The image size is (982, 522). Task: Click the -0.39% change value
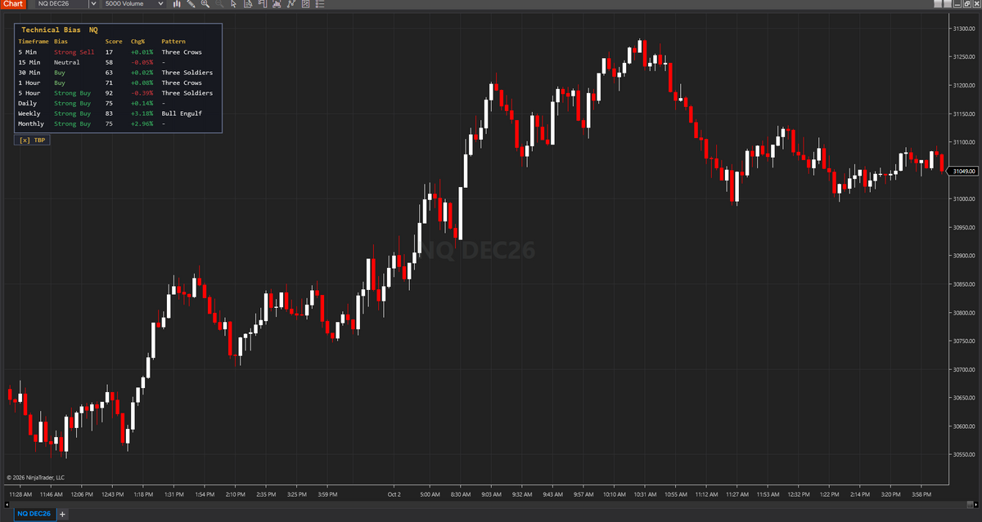pyautogui.click(x=142, y=93)
